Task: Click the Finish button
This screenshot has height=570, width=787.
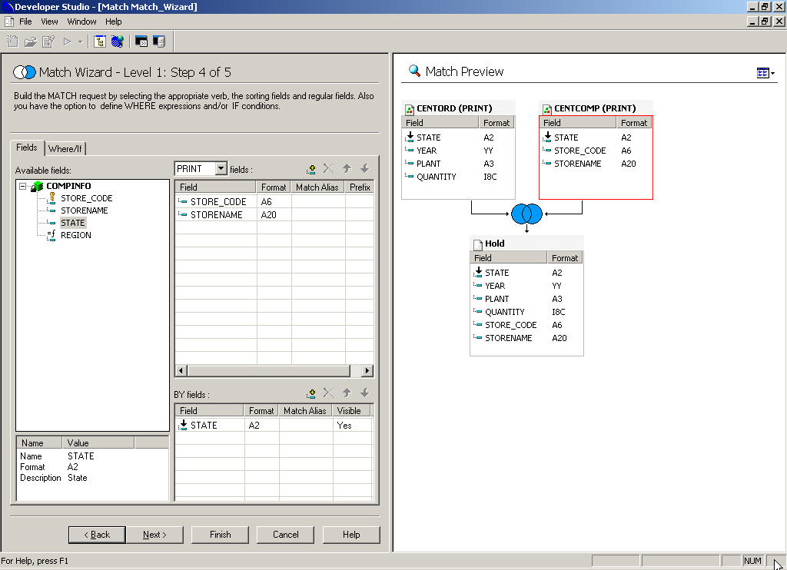Action: 220,535
